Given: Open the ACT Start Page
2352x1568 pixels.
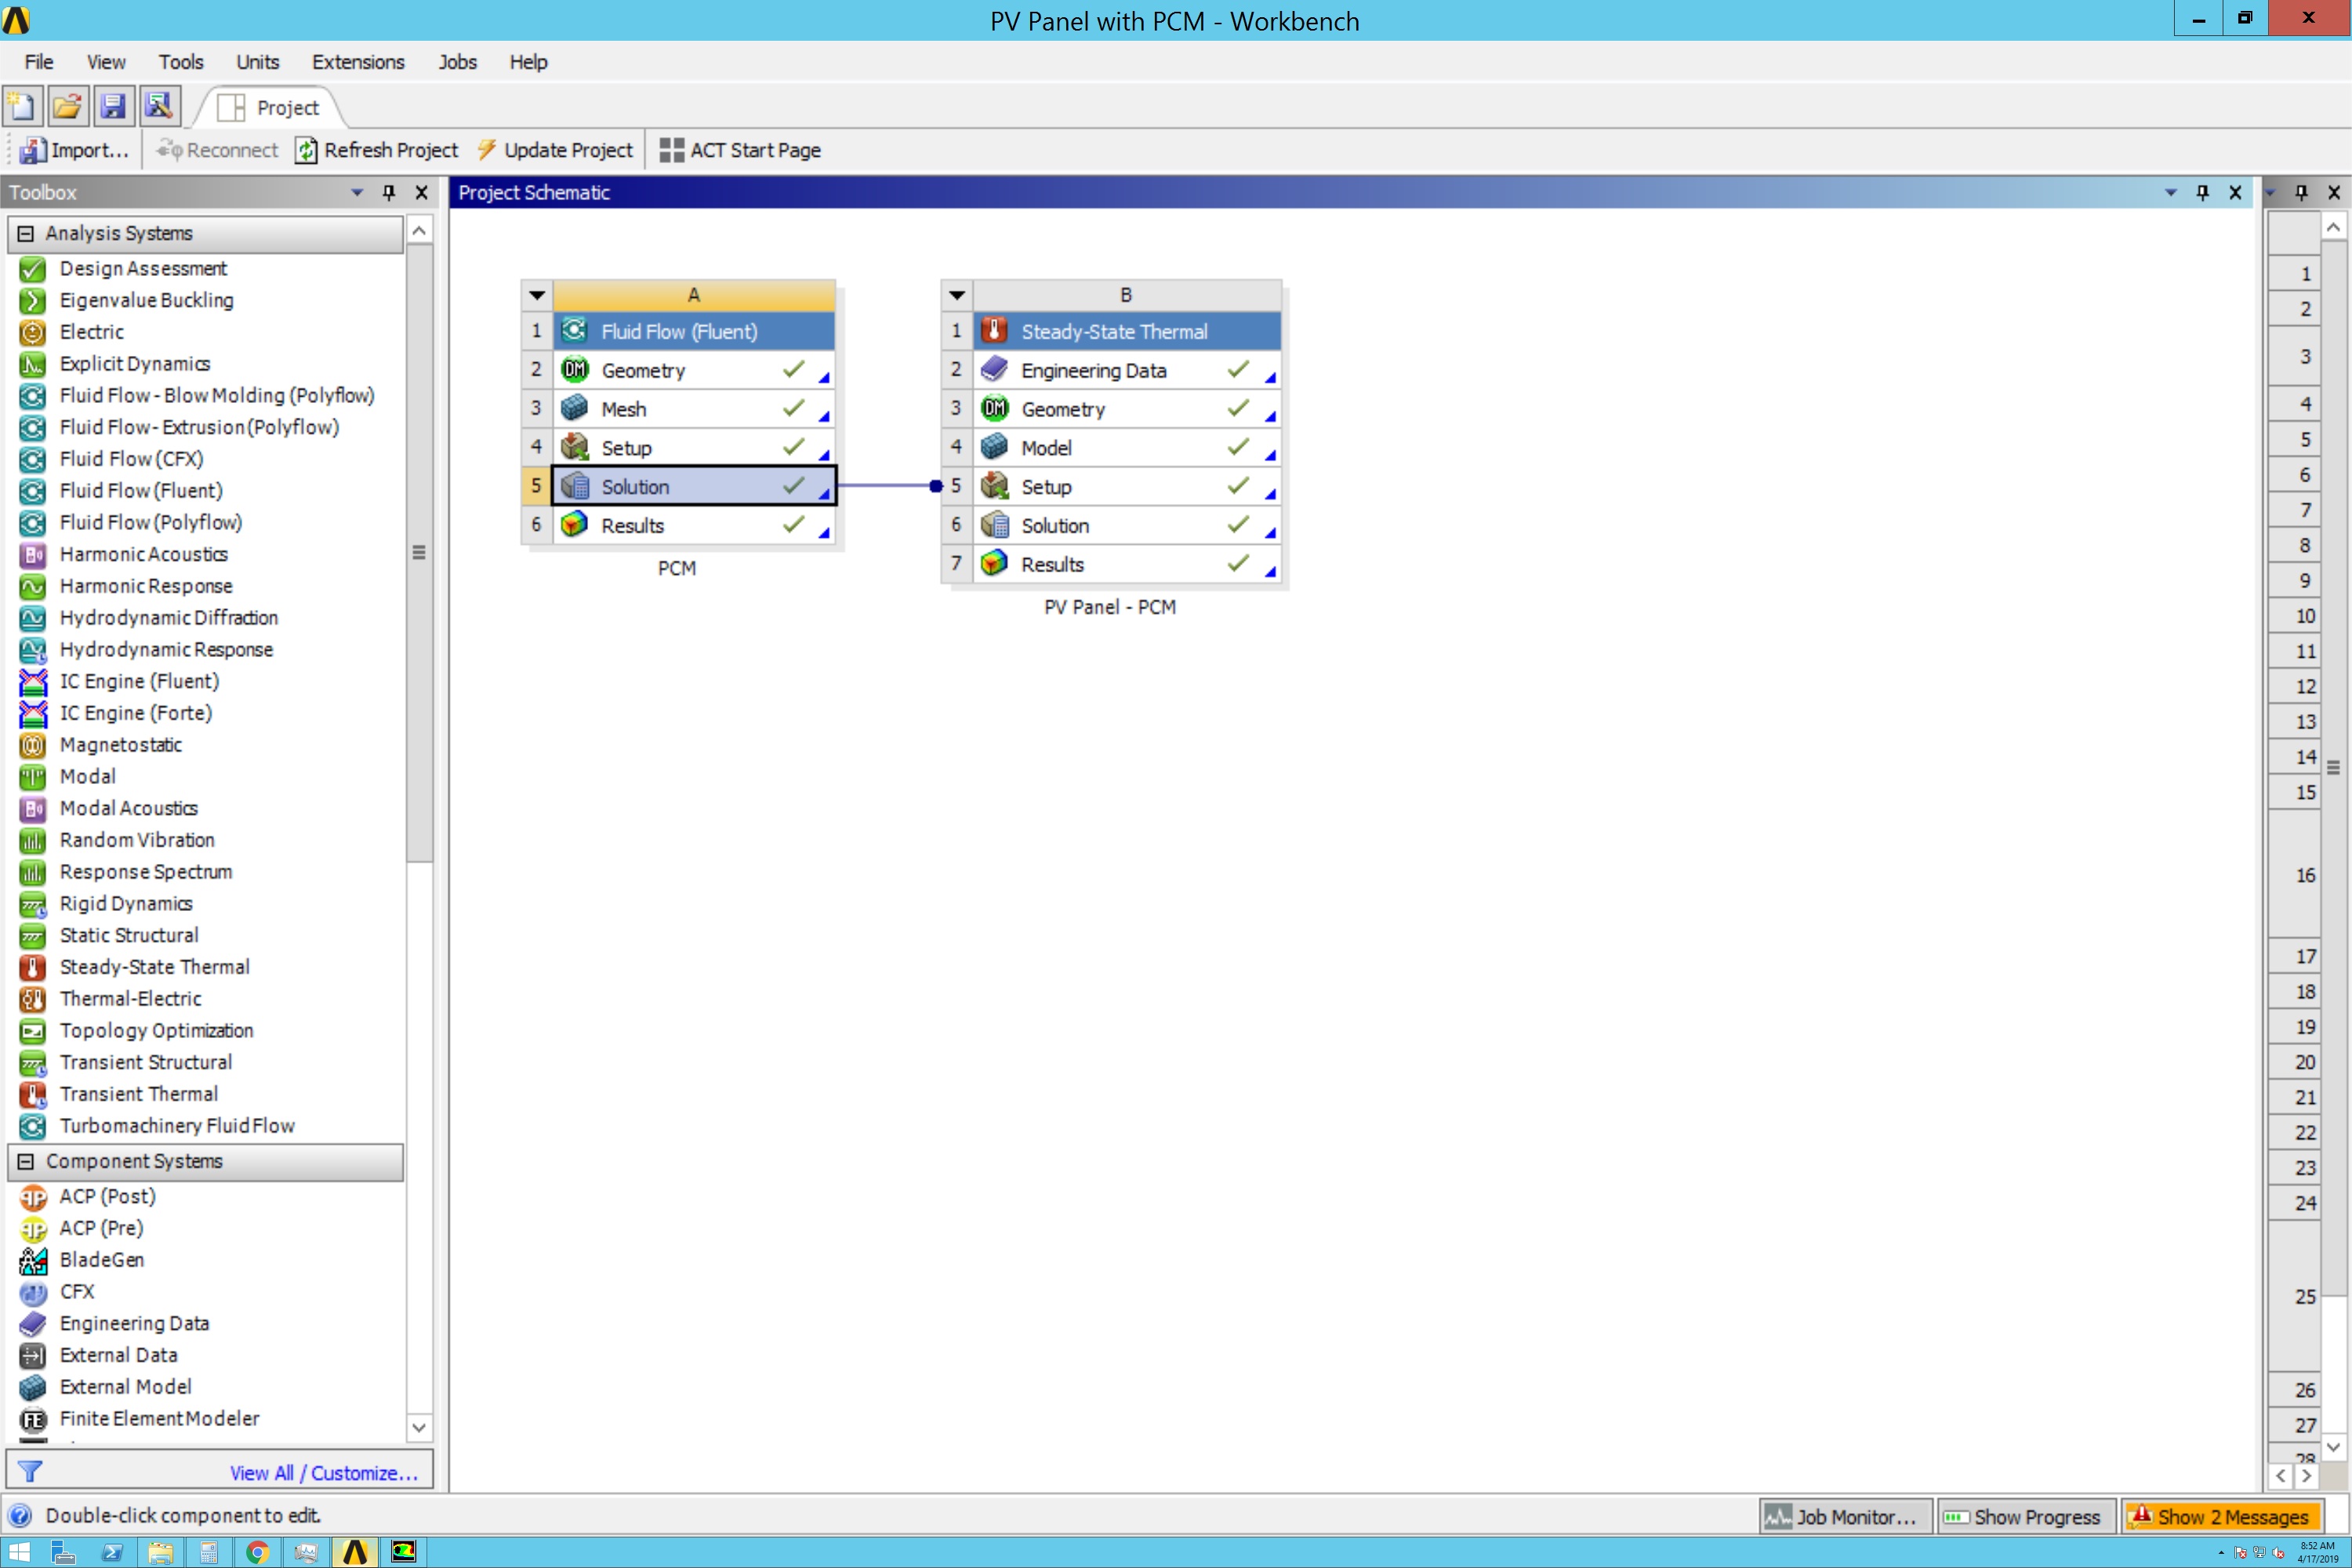Looking at the screenshot, I should point(740,150).
